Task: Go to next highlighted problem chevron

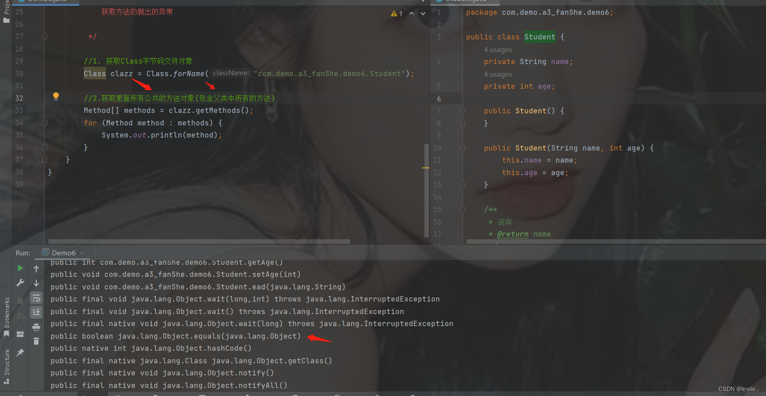Action: coord(423,13)
